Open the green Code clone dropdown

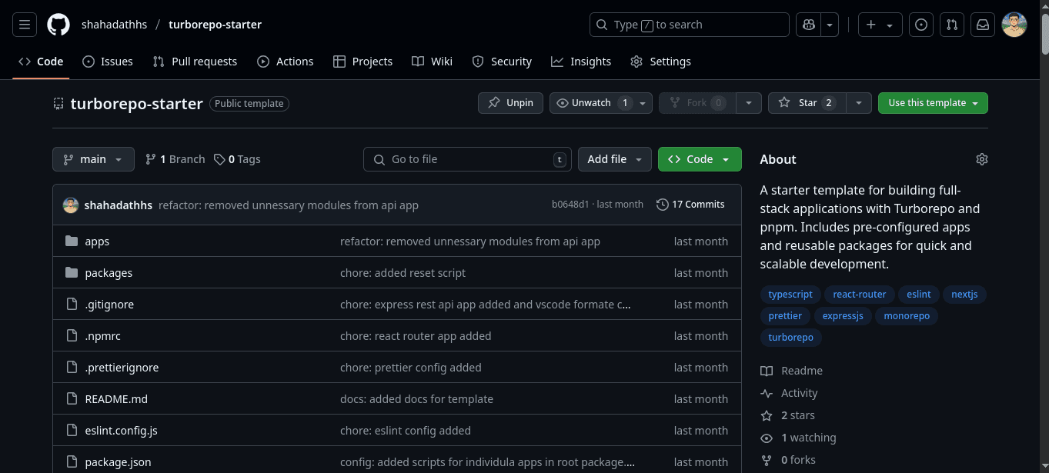coord(700,159)
